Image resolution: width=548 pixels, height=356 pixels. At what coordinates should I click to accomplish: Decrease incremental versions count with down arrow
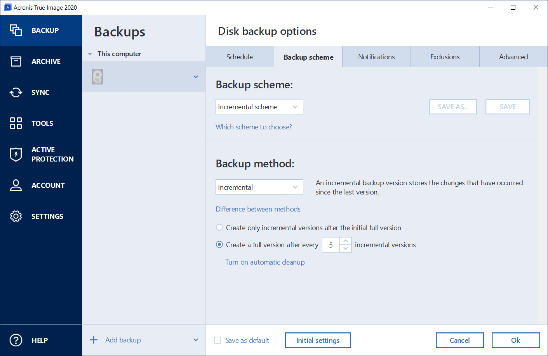[x=346, y=248]
